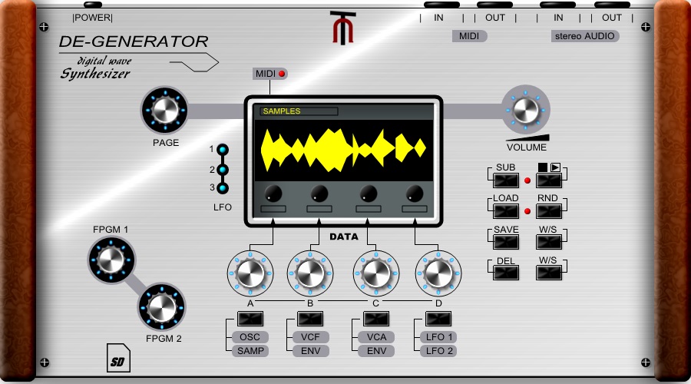Toggle LFO 2 indicator light
The height and width of the screenshot is (384, 691).
[223, 170]
